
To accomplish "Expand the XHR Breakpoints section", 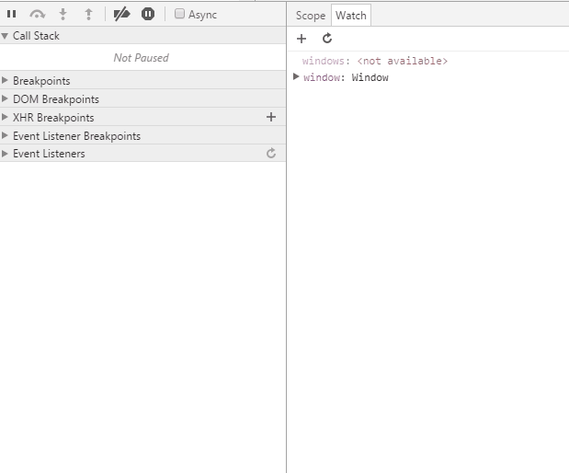I will point(5,117).
